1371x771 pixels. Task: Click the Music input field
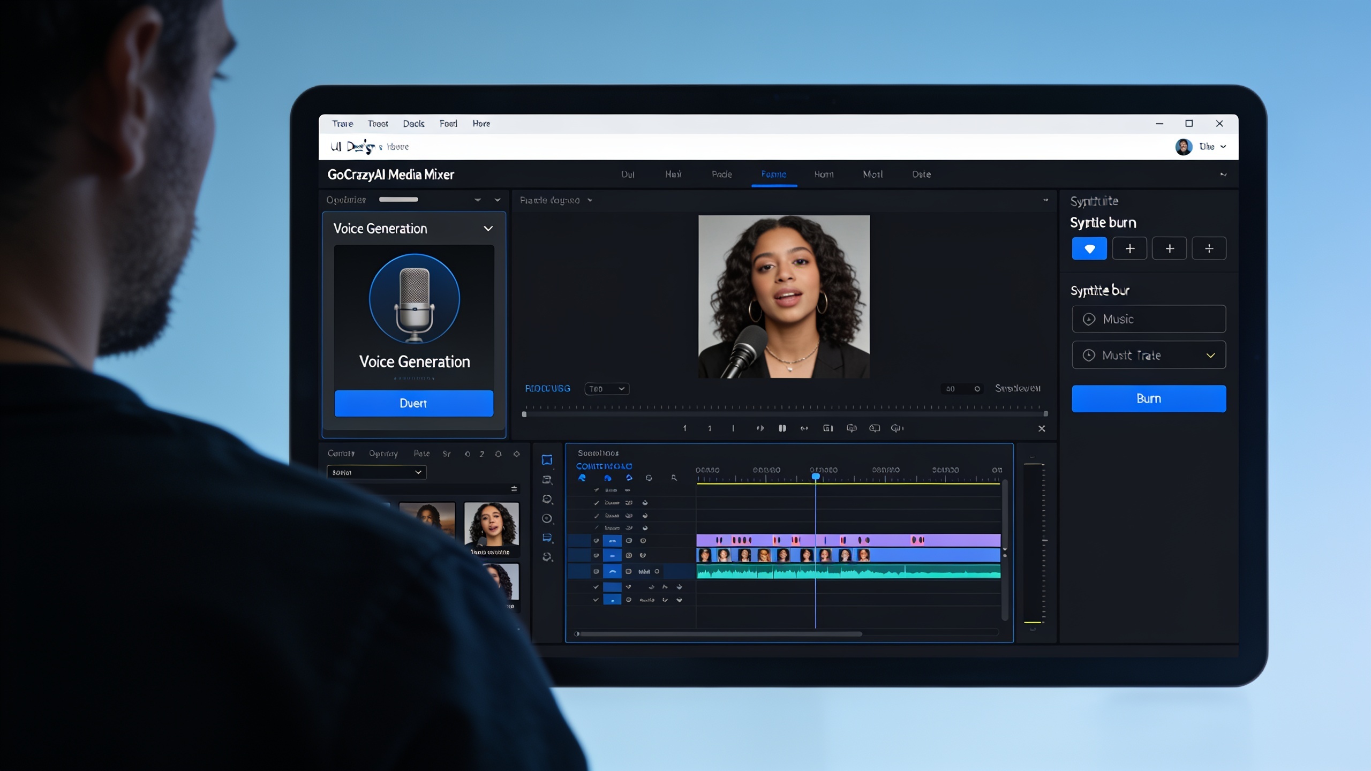[1149, 319]
